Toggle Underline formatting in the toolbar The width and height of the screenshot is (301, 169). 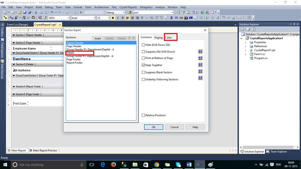click(123, 18)
